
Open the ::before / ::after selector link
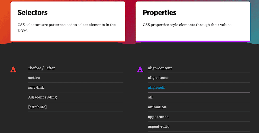(x=41, y=68)
